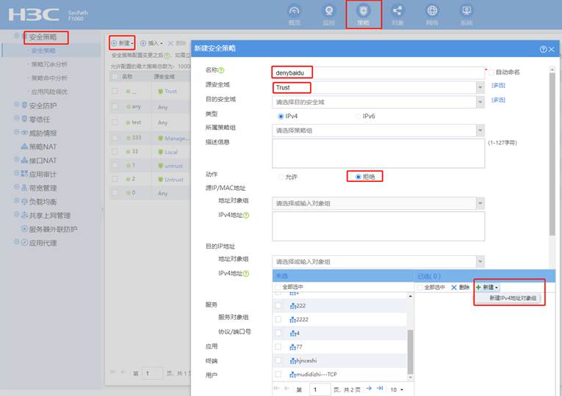Click the 服务器外联防护 icon in sidebar
Image resolution: width=562 pixels, height=396 pixels.
pyautogui.click(x=25, y=229)
